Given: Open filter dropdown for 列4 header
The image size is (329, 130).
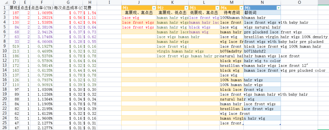Looking at the screenshot, I should [x=241, y=8].
